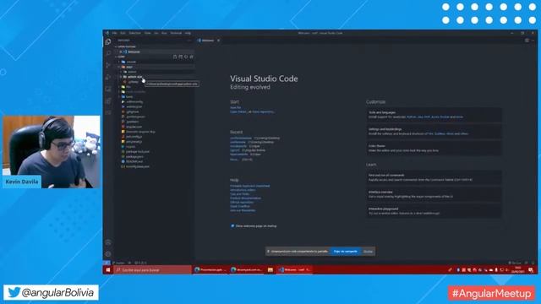Open the Product documentation link
This screenshot has width=541, height=304.
(x=246, y=198)
